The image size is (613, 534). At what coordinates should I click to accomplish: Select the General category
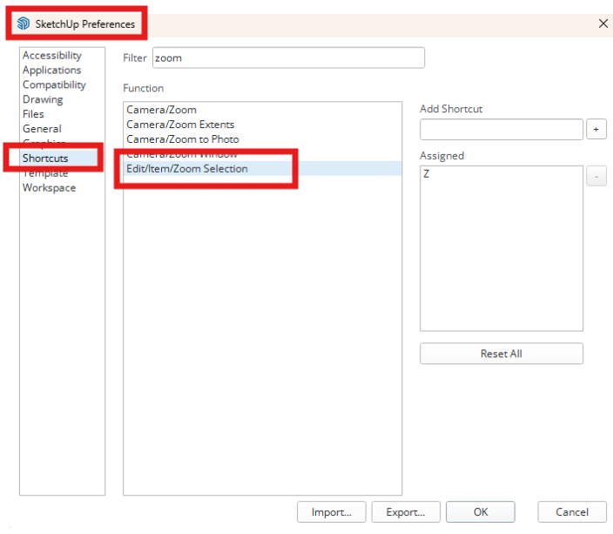(42, 129)
